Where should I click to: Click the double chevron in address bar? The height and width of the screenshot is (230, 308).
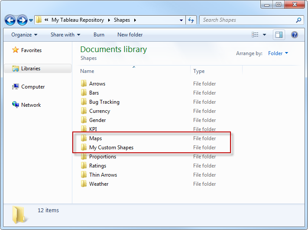[46, 20]
